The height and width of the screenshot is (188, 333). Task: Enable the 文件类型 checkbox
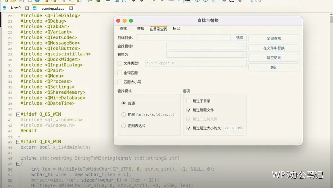coord(120,63)
